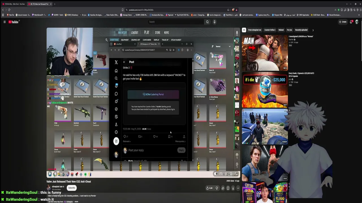
Task: Select the Valve Just Released browser tab
Action: 40,4
